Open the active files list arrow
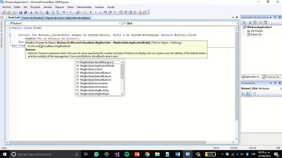The width and height of the screenshot is (282, 158). (x=233, y=18)
